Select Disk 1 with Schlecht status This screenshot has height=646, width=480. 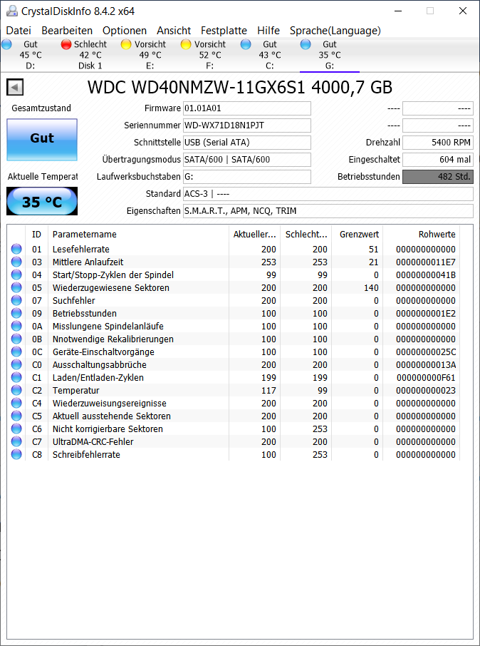point(90,55)
